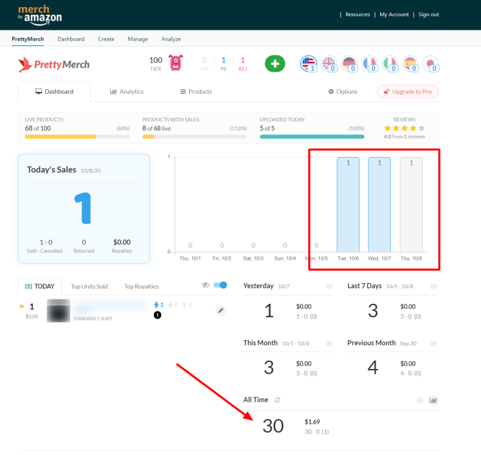
Task: Click the All Time total 30
Action: pos(273,426)
